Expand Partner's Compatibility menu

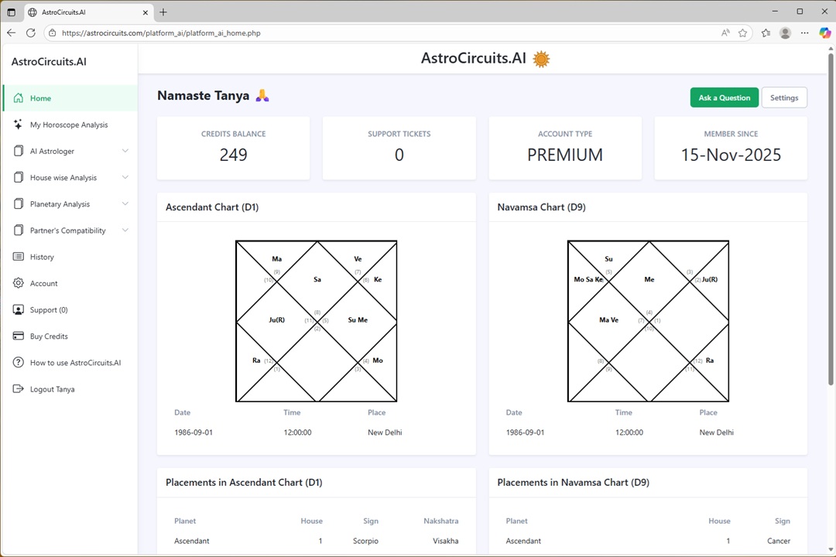click(125, 231)
